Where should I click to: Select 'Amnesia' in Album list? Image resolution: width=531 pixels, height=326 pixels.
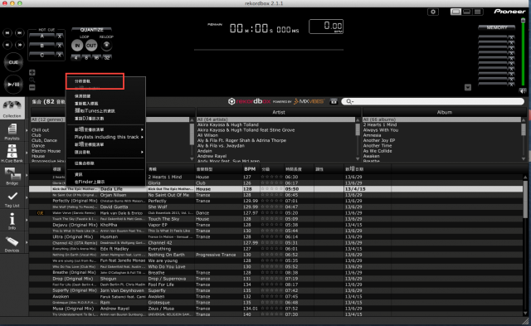[x=372, y=135]
